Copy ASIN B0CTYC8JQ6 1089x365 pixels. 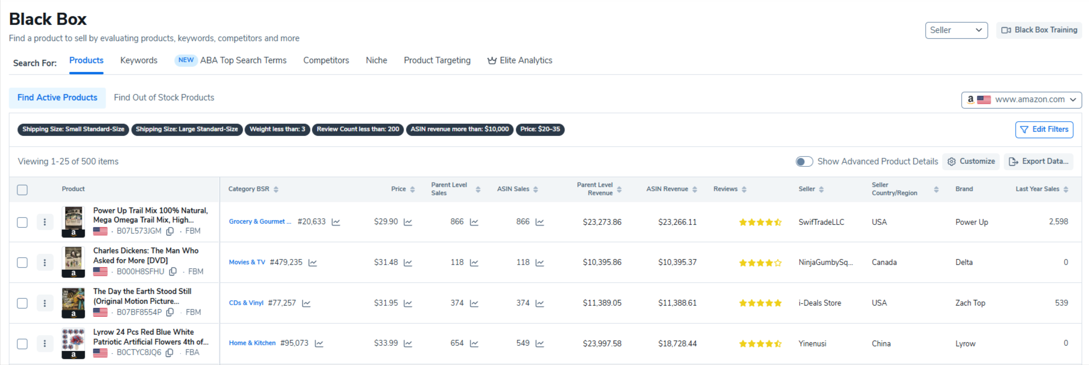(169, 353)
